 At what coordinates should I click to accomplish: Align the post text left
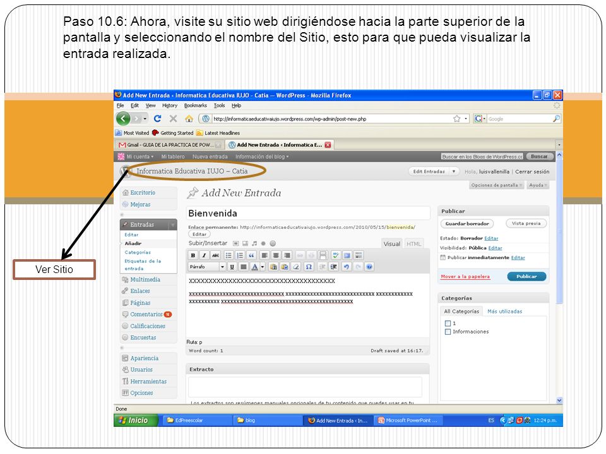[x=264, y=255]
